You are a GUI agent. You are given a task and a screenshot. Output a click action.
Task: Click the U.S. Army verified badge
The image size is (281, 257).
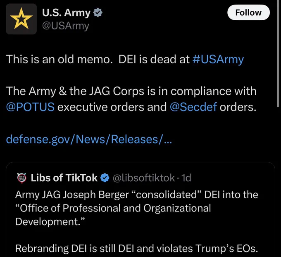(x=98, y=12)
